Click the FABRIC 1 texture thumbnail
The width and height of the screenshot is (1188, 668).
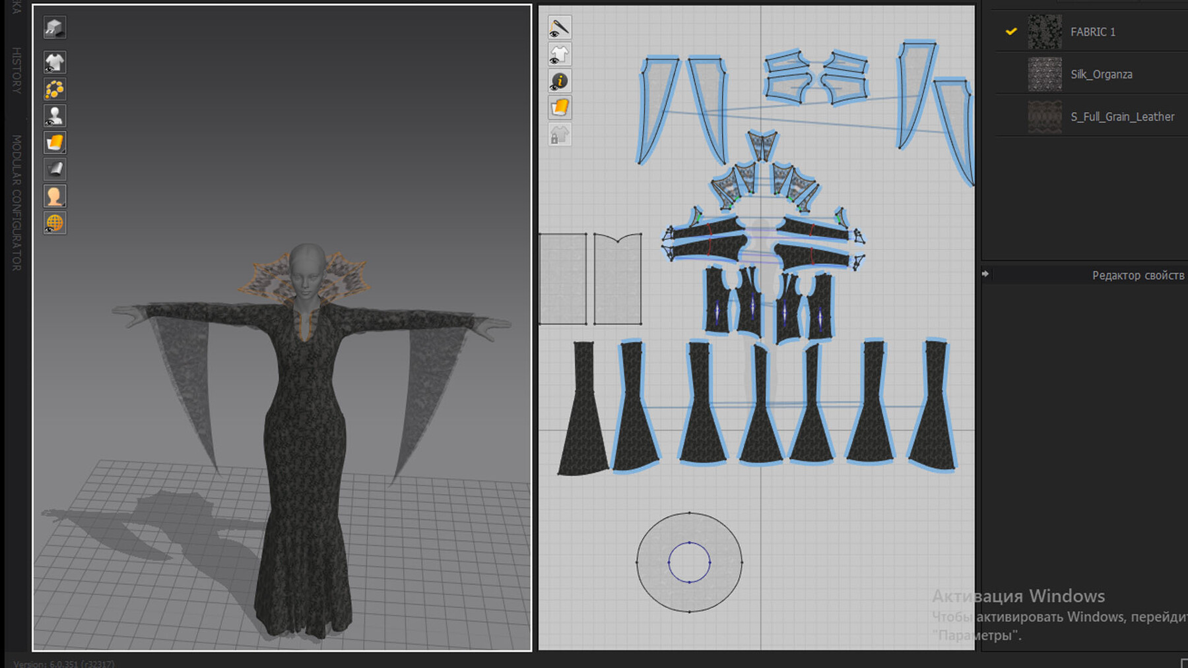coord(1045,32)
